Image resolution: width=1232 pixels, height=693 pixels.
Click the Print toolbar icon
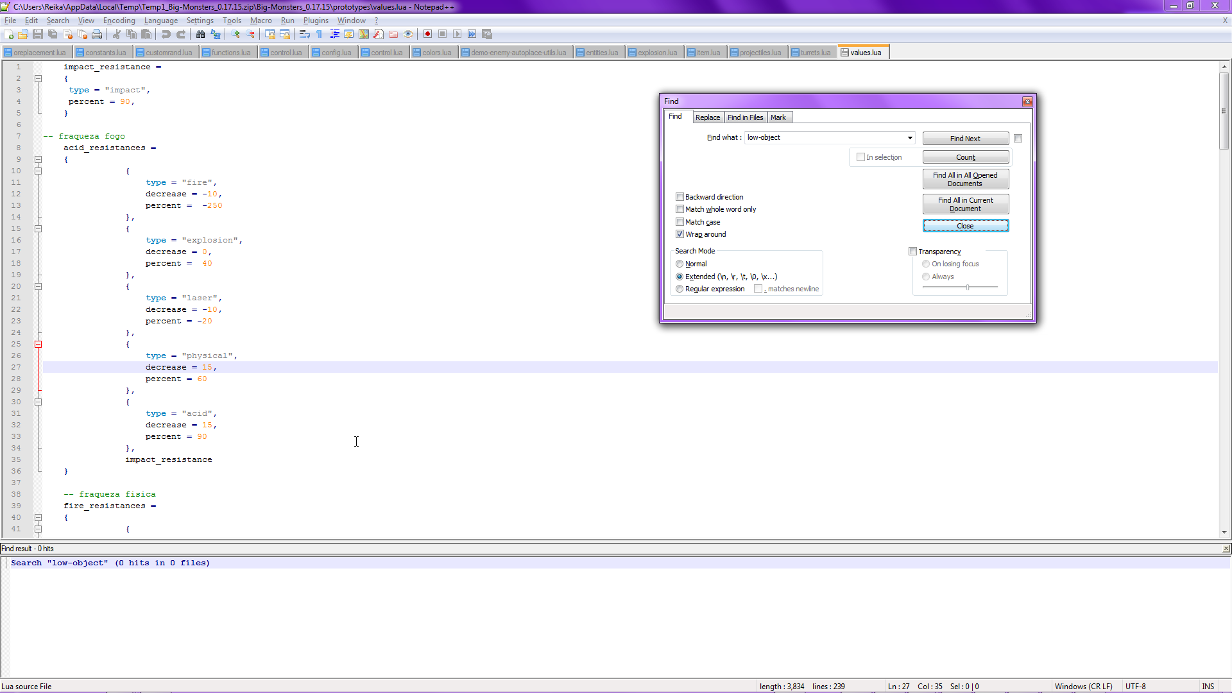point(97,34)
